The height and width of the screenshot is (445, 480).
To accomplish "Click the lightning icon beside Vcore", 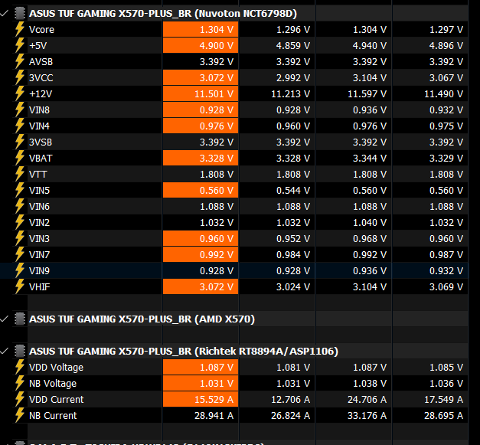I will [20, 29].
